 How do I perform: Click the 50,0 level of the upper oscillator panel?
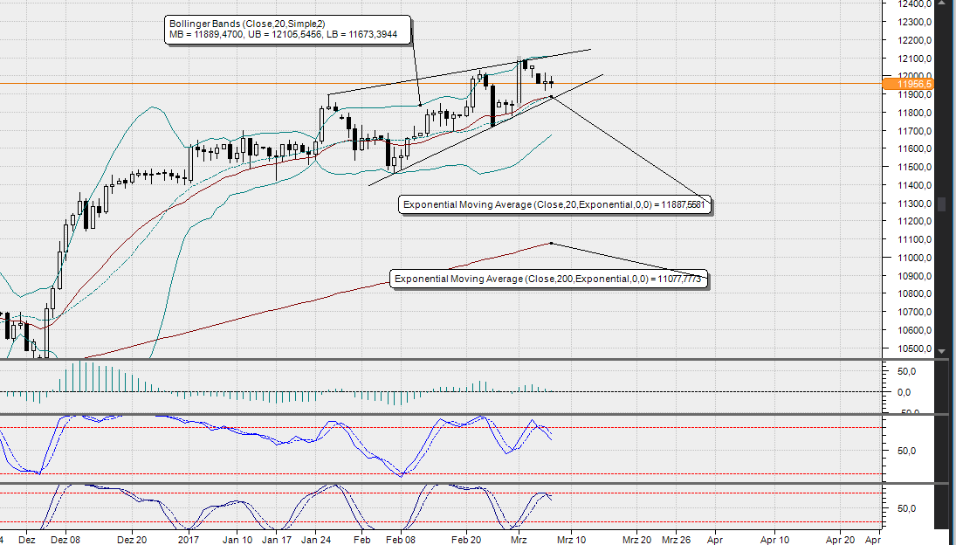[906, 452]
